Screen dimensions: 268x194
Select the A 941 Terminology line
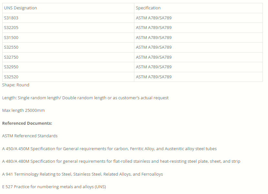pyautogui.click(x=82, y=174)
